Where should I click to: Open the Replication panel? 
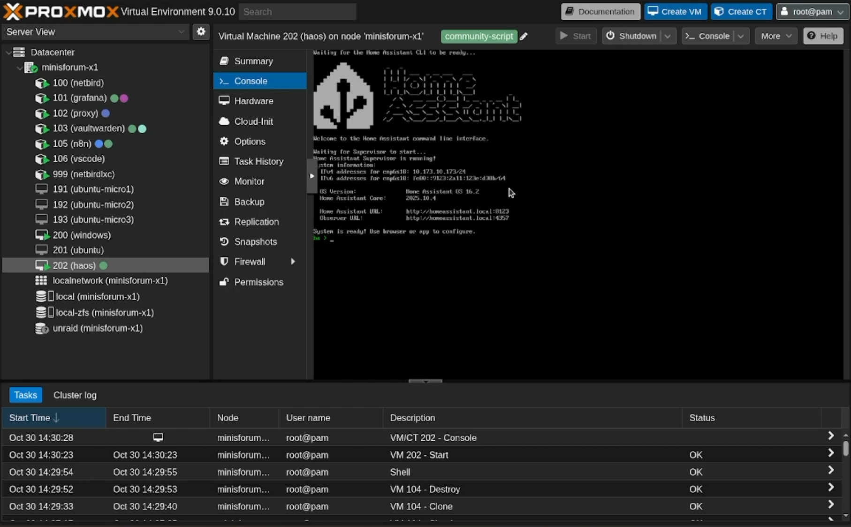tap(256, 222)
